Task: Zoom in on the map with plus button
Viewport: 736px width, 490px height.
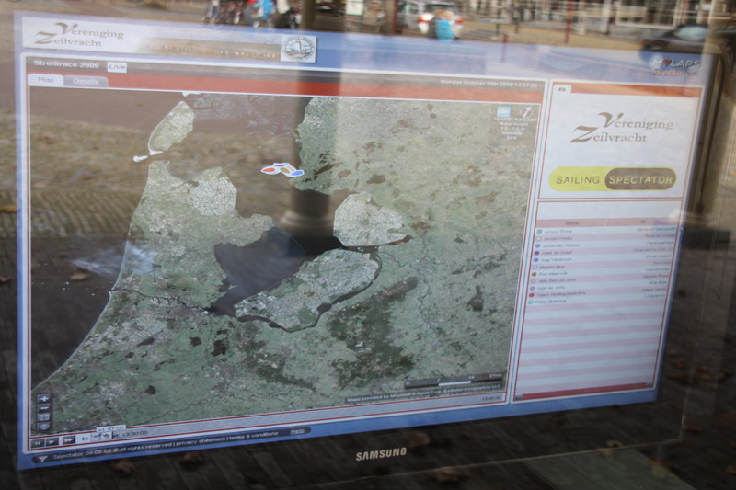Action: pyautogui.click(x=43, y=399)
